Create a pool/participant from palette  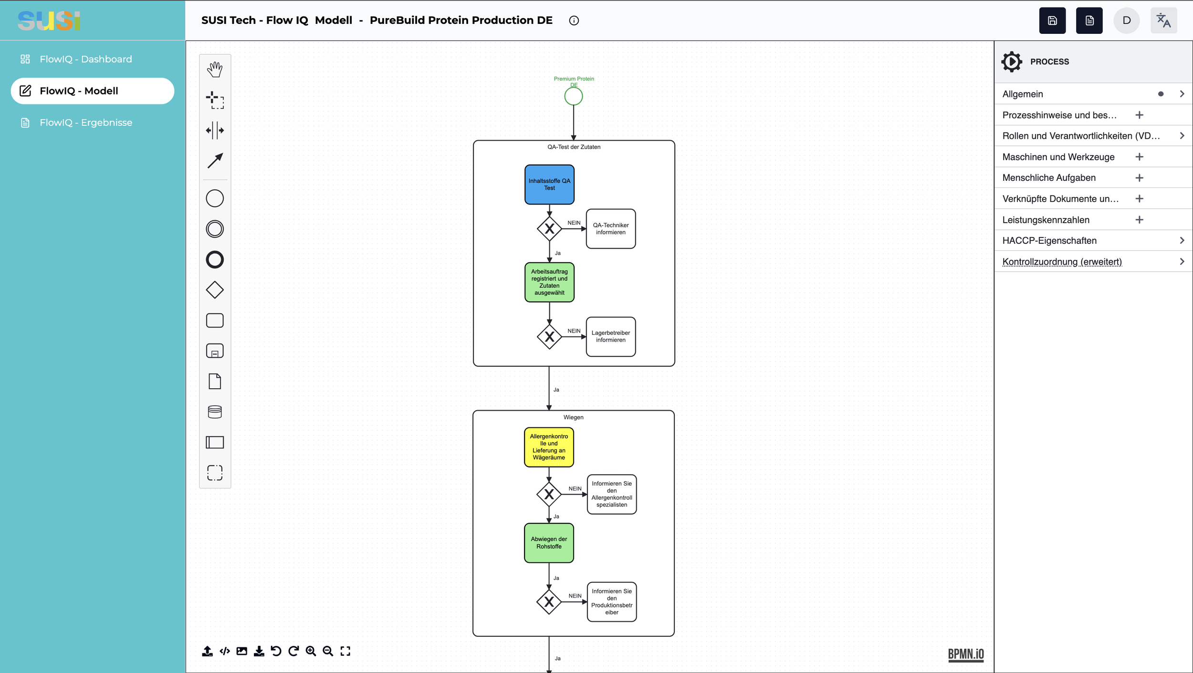215,442
